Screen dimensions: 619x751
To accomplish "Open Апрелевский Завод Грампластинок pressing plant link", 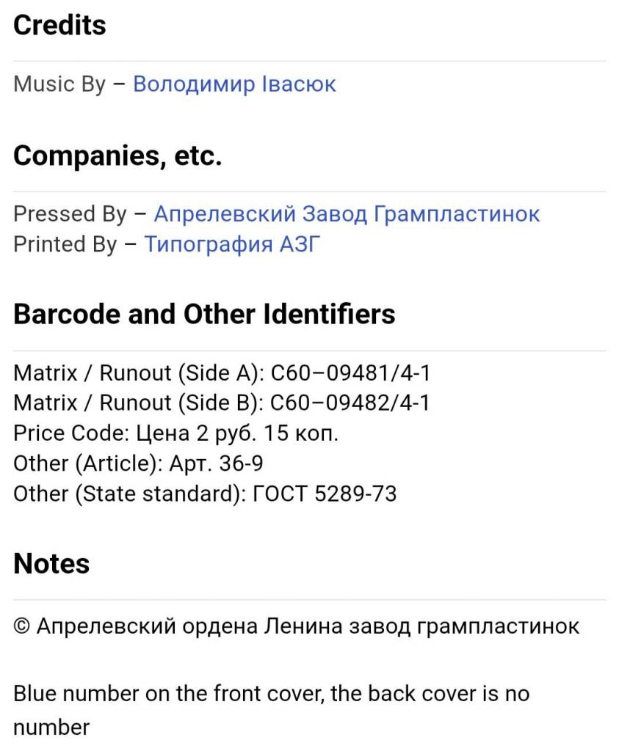I will pos(347,213).
